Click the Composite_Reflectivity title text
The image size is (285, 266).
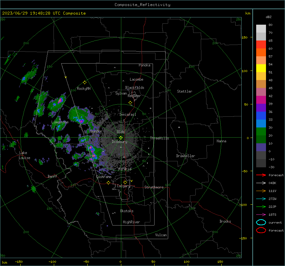click(142, 5)
